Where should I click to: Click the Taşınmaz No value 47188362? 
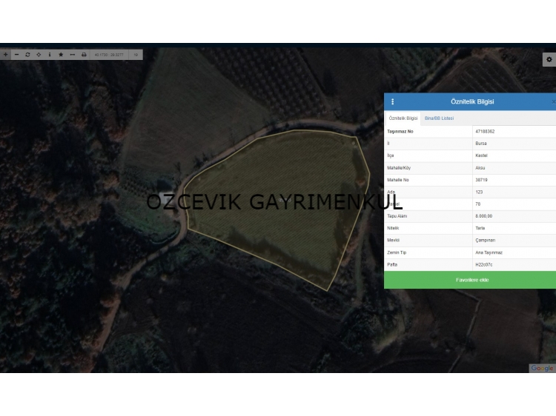[x=485, y=131]
